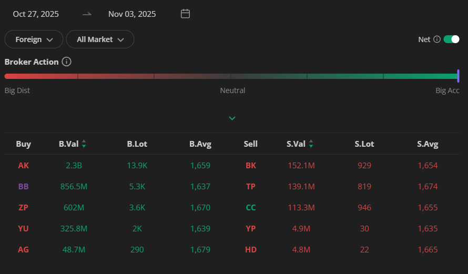Select buyer broker BB
Image resolution: width=468 pixels, height=274 pixels.
(24, 187)
